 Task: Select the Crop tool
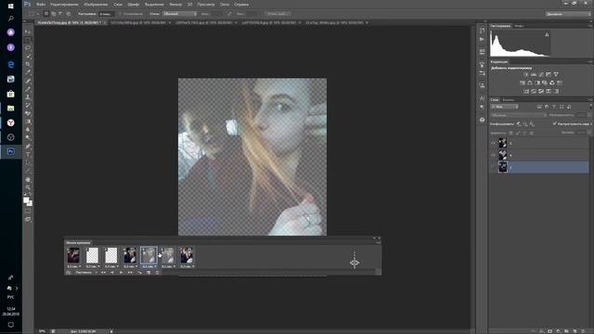[x=28, y=64]
